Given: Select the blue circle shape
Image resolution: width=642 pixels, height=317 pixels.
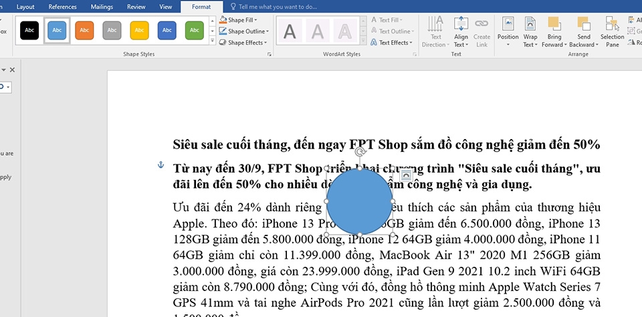Looking at the screenshot, I should pyautogui.click(x=360, y=201).
